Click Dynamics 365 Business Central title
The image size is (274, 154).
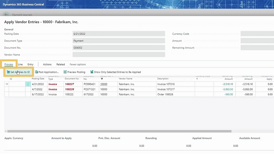coord(23,4)
